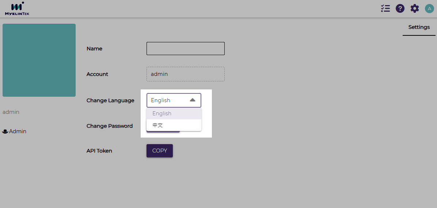Viewport: 437px width, 208px height.
Task: Select 中文 from the language list
Action: 174,125
